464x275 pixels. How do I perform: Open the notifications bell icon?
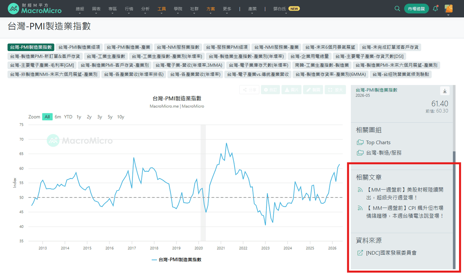point(436,8)
